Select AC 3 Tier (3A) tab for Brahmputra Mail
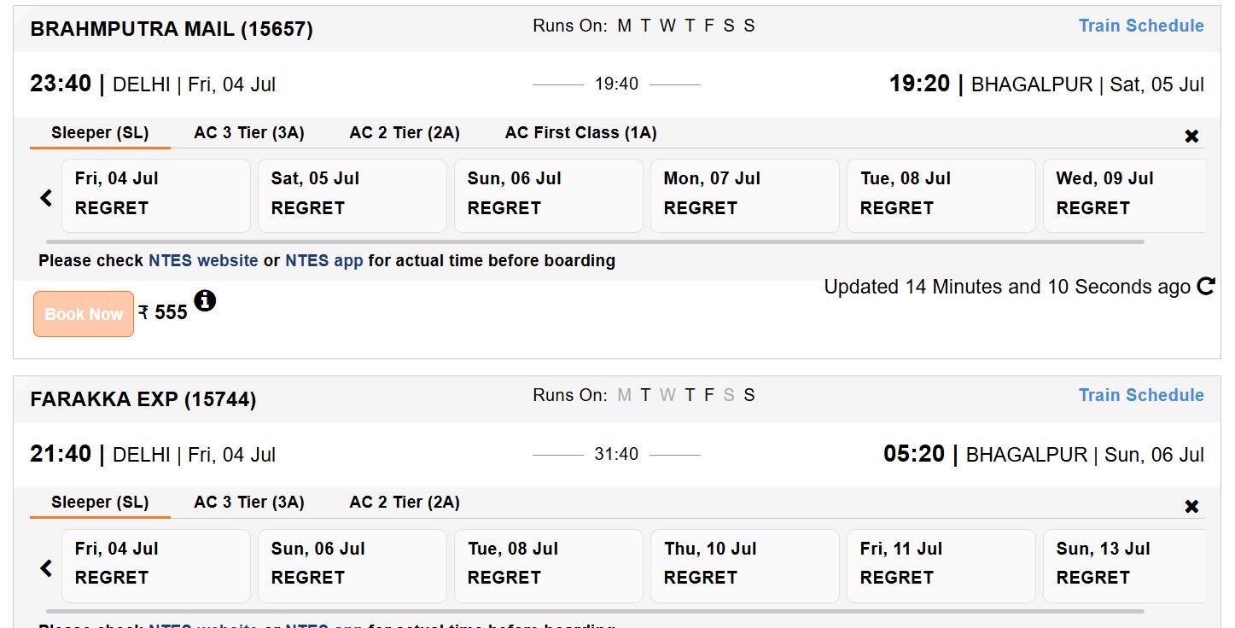Viewport: 1235px width, 628px height. tap(248, 133)
